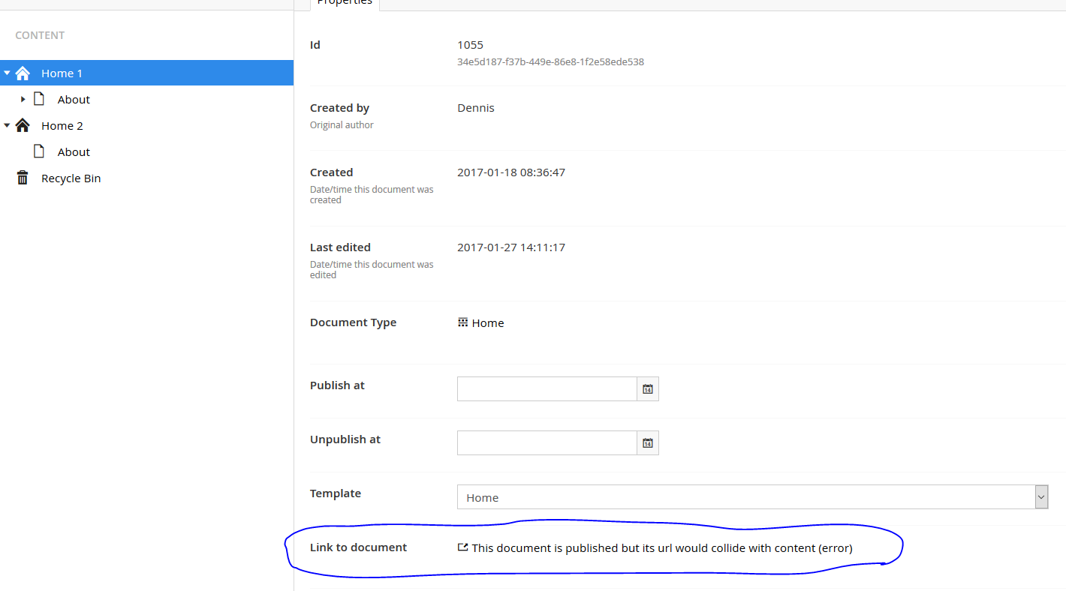Screen dimensions: 1066x591
Task: Open the Template dropdown
Action: pos(1040,496)
